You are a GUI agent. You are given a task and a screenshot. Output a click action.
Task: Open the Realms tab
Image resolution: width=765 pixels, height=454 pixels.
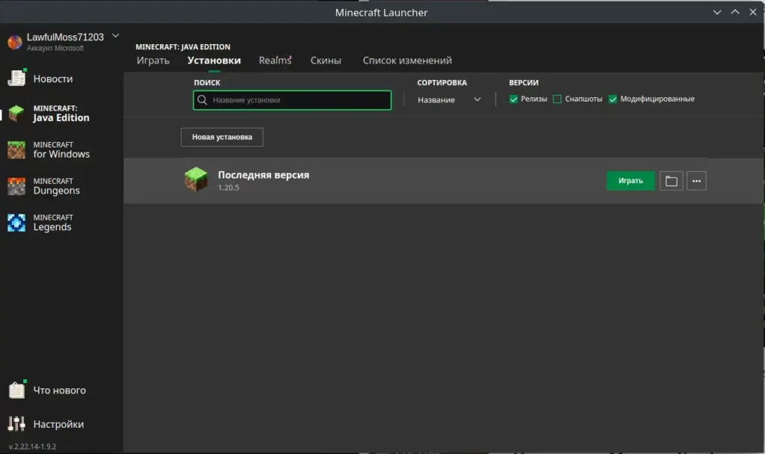(x=275, y=60)
